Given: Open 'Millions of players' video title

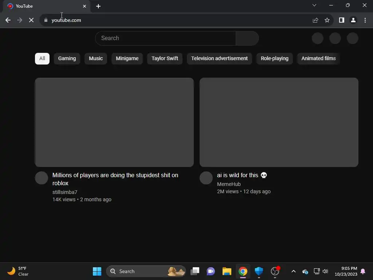Looking at the screenshot, I should coord(115,179).
